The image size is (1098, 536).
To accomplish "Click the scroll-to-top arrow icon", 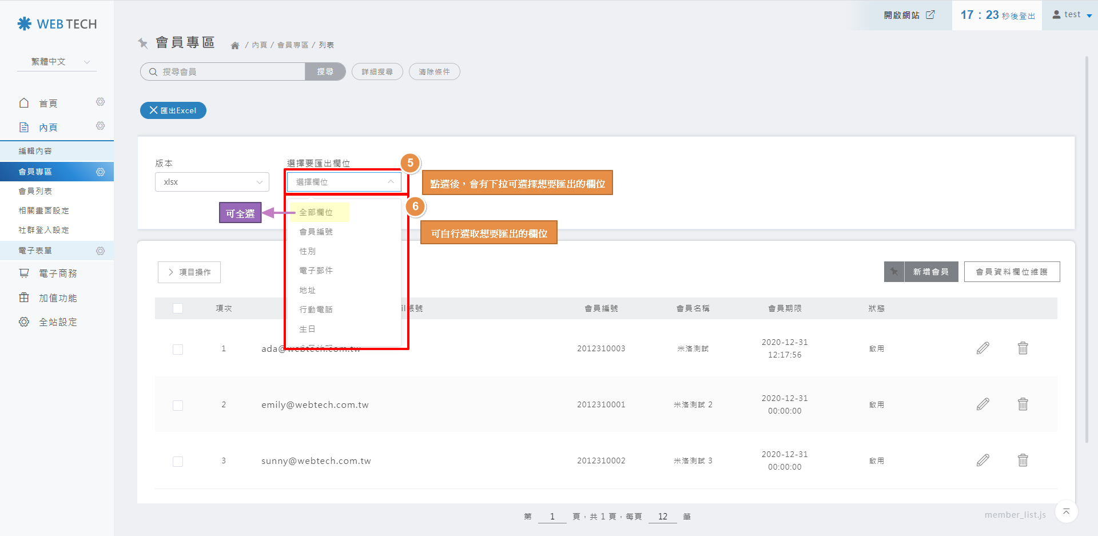I will click(1066, 511).
